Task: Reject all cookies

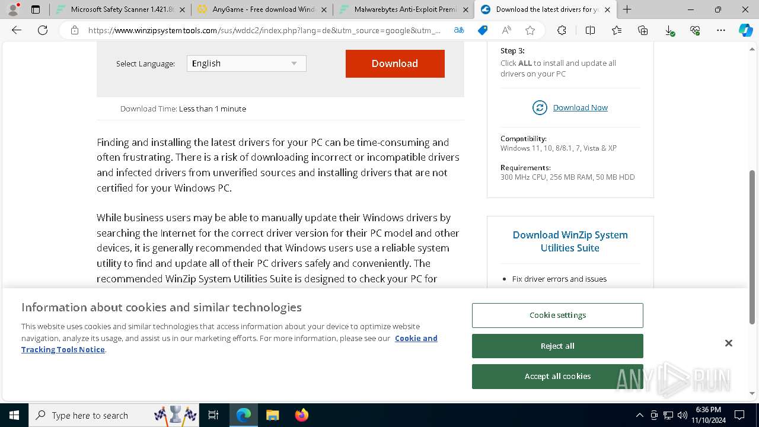Action: tap(557, 346)
